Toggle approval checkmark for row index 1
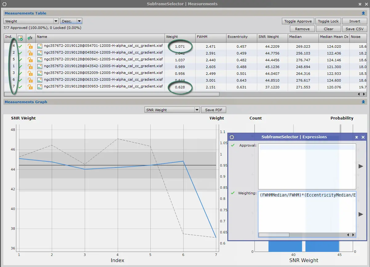 [x=20, y=67]
